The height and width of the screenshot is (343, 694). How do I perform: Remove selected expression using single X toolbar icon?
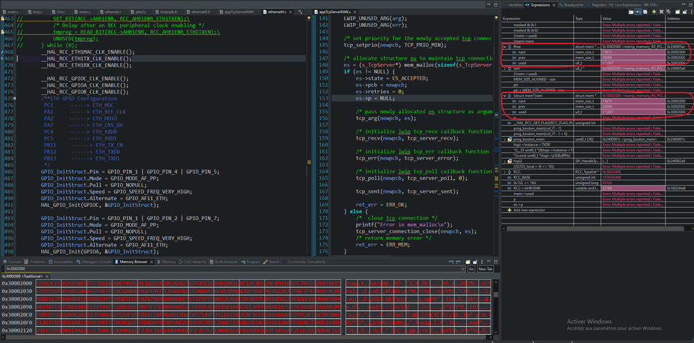[661, 12]
